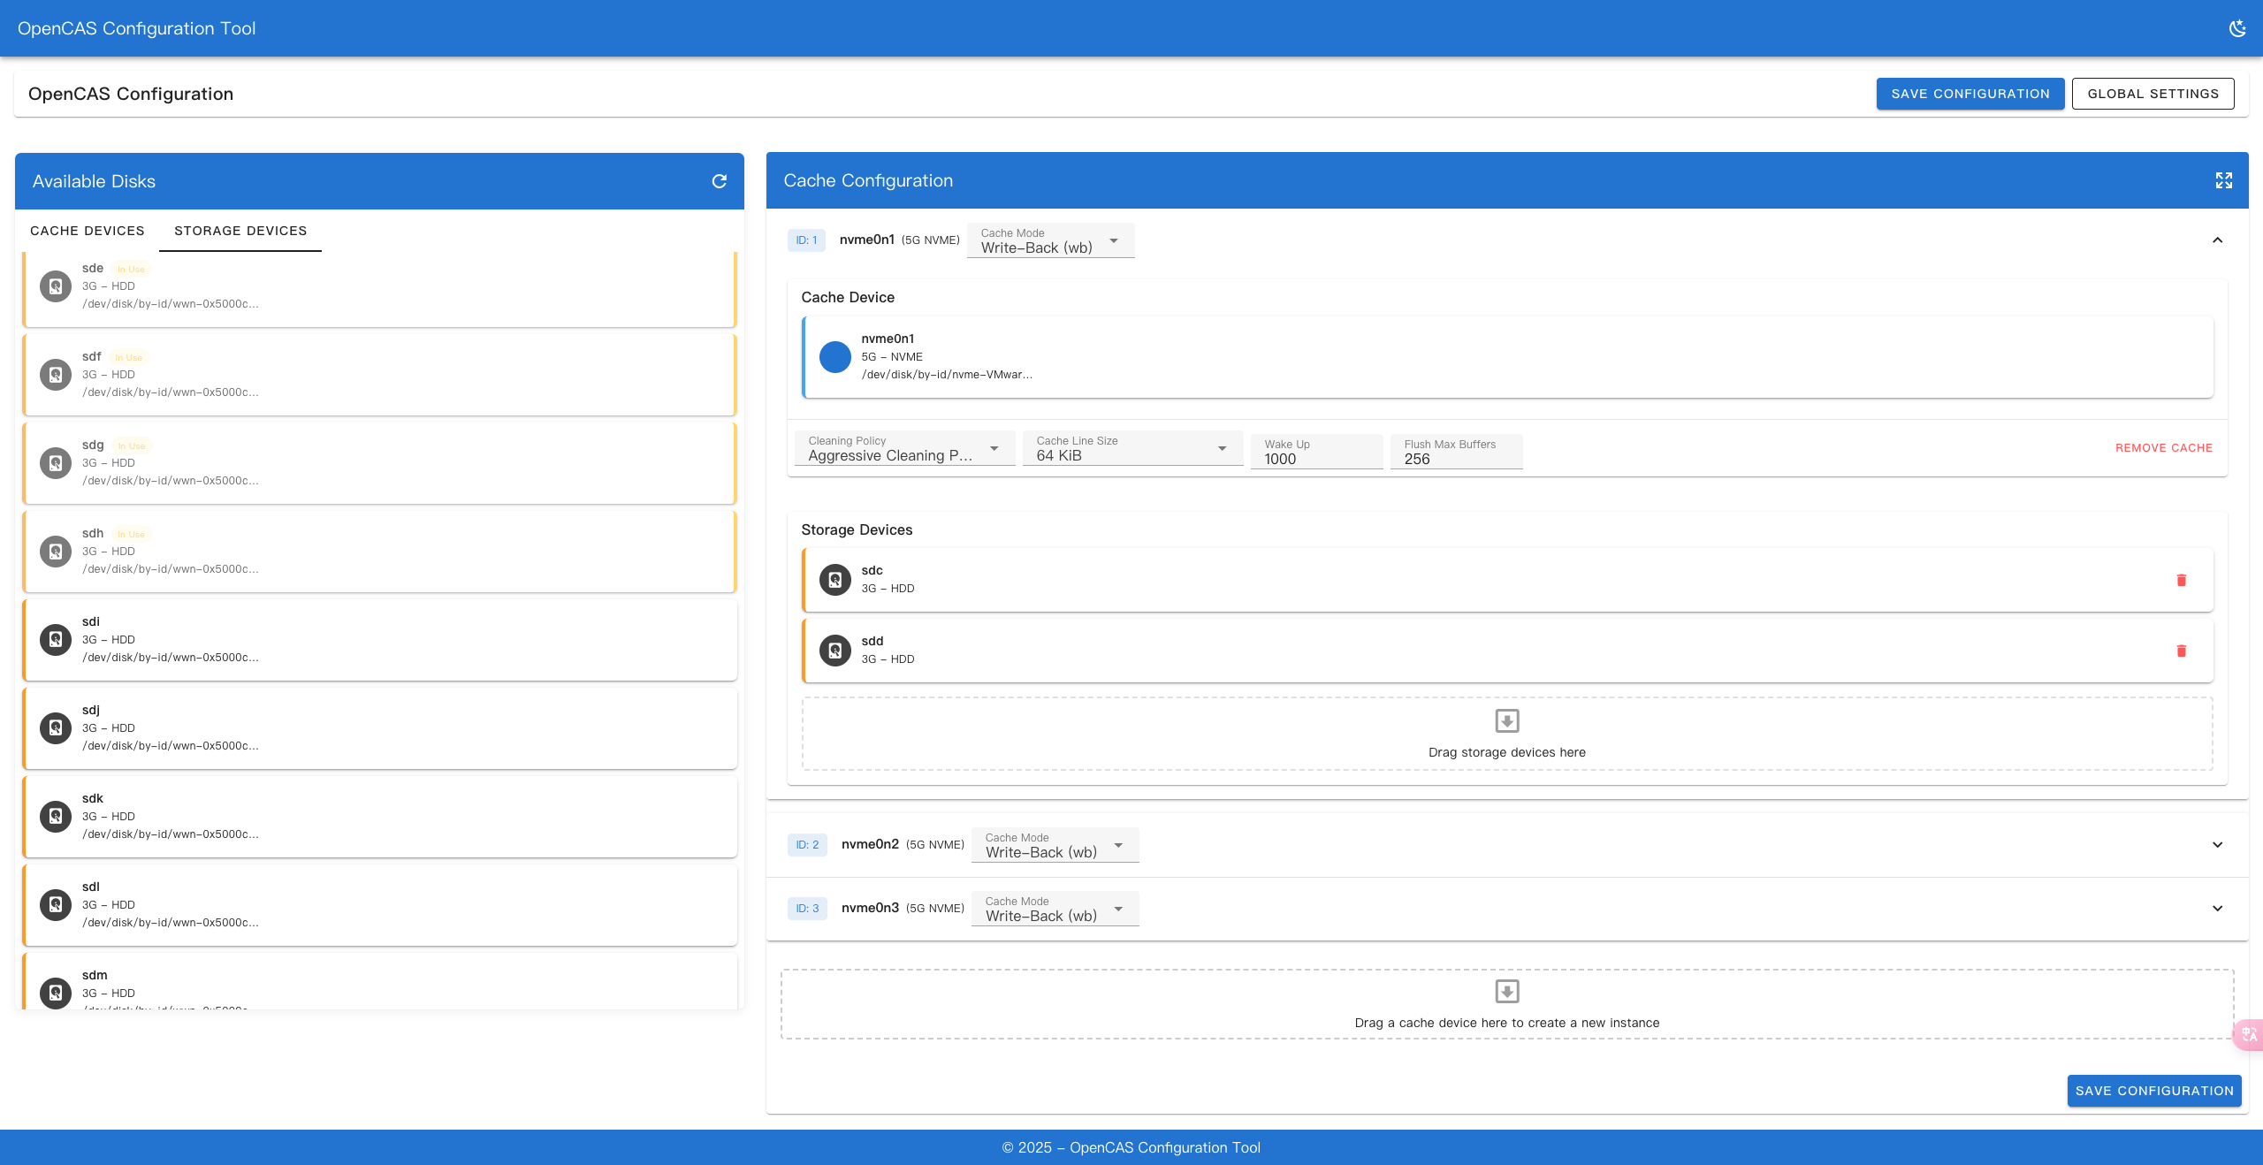The width and height of the screenshot is (2263, 1165).
Task: Toggle dark mode moon icon
Action: (x=2237, y=28)
